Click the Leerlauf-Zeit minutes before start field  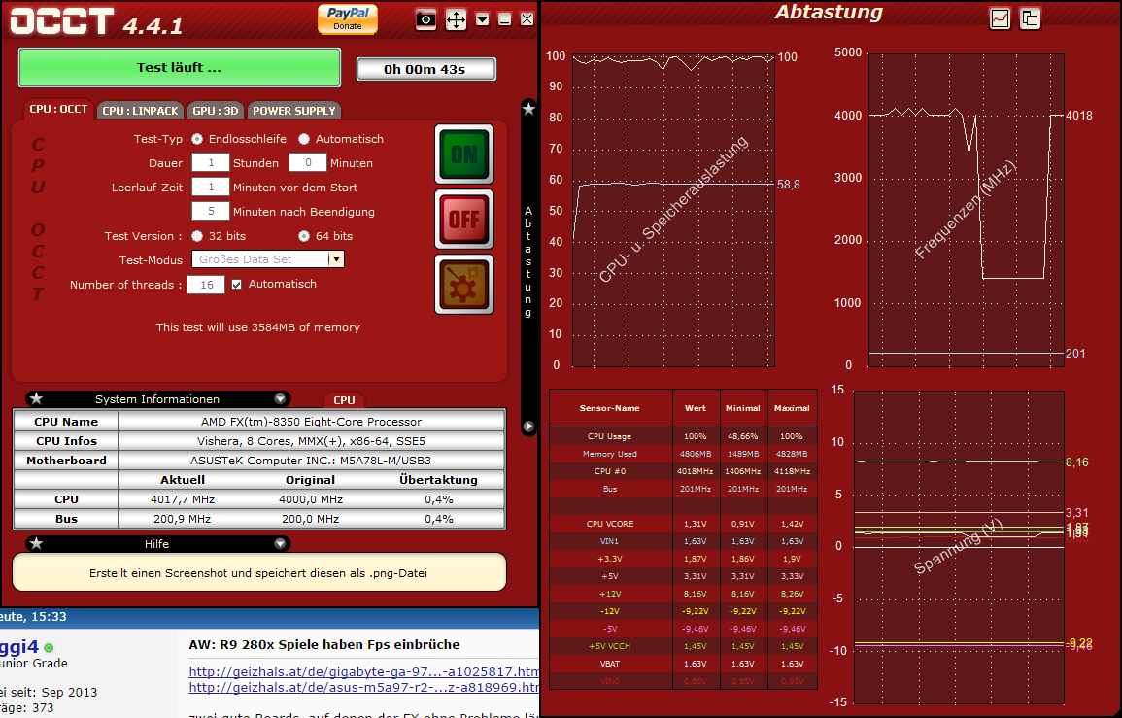click(211, 187)
